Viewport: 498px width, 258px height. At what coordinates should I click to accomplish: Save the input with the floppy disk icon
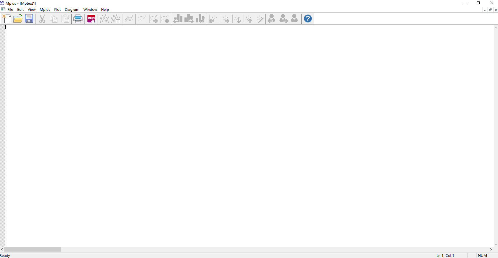click(29, 19)
